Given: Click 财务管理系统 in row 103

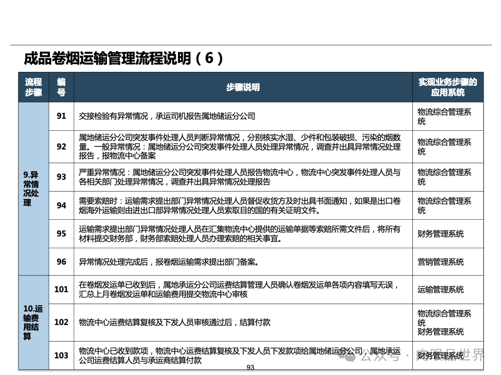Looking at the screenshot, I should click(440, 356).
